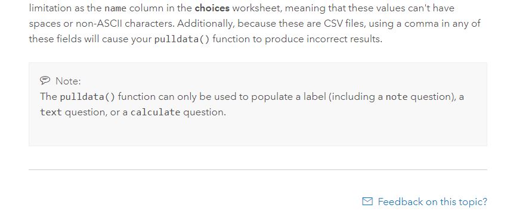Image resolution: width=532 pixels, height=217 pixels.
Task: Click the envelope icon beside Feedback link
Action: click(x=367, y=202)
